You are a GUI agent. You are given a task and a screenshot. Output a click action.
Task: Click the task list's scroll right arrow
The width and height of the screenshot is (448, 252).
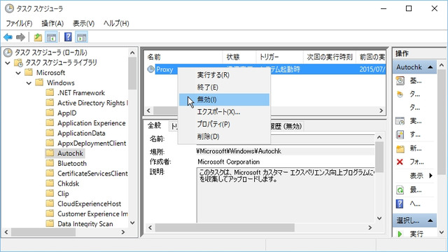point(381,111)
